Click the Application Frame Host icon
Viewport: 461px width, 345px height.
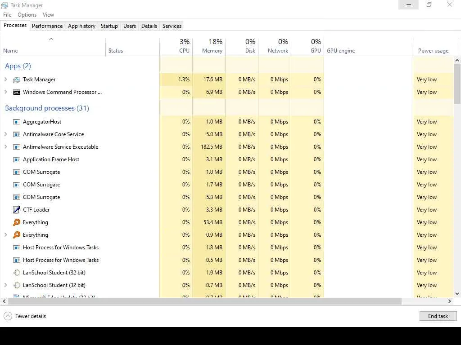click(x=17, y=159)
